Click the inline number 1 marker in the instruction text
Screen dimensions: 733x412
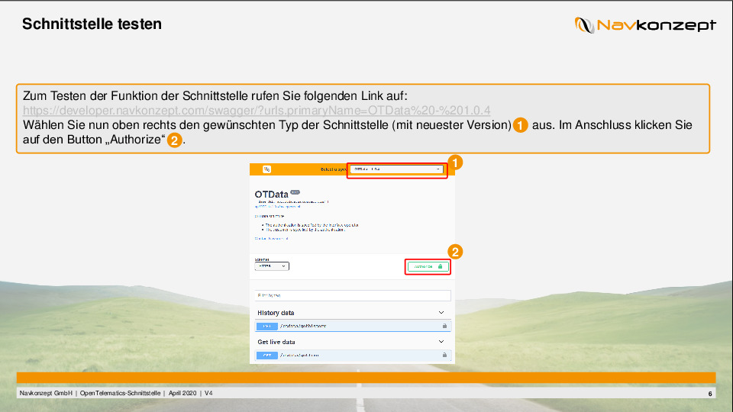coord(520,125)
